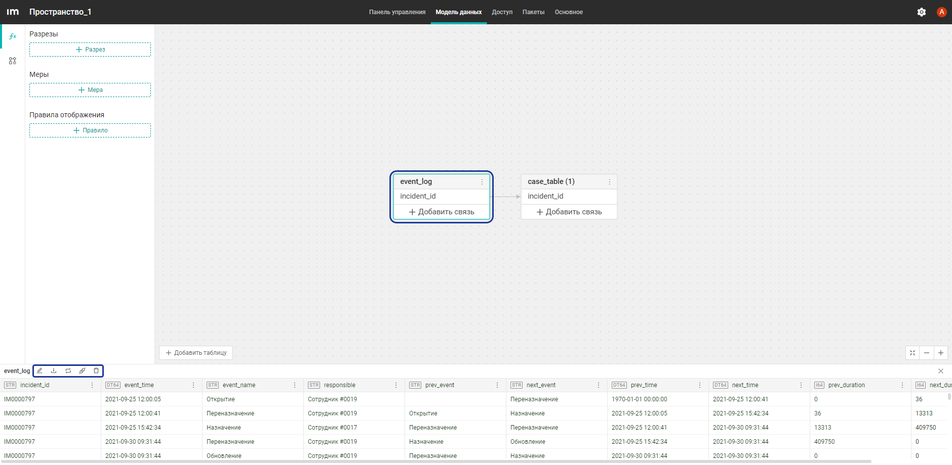The height and width of the screenshot is (465, 952).
Task: Add a new Мера measure
Action: tap(90, 90)
